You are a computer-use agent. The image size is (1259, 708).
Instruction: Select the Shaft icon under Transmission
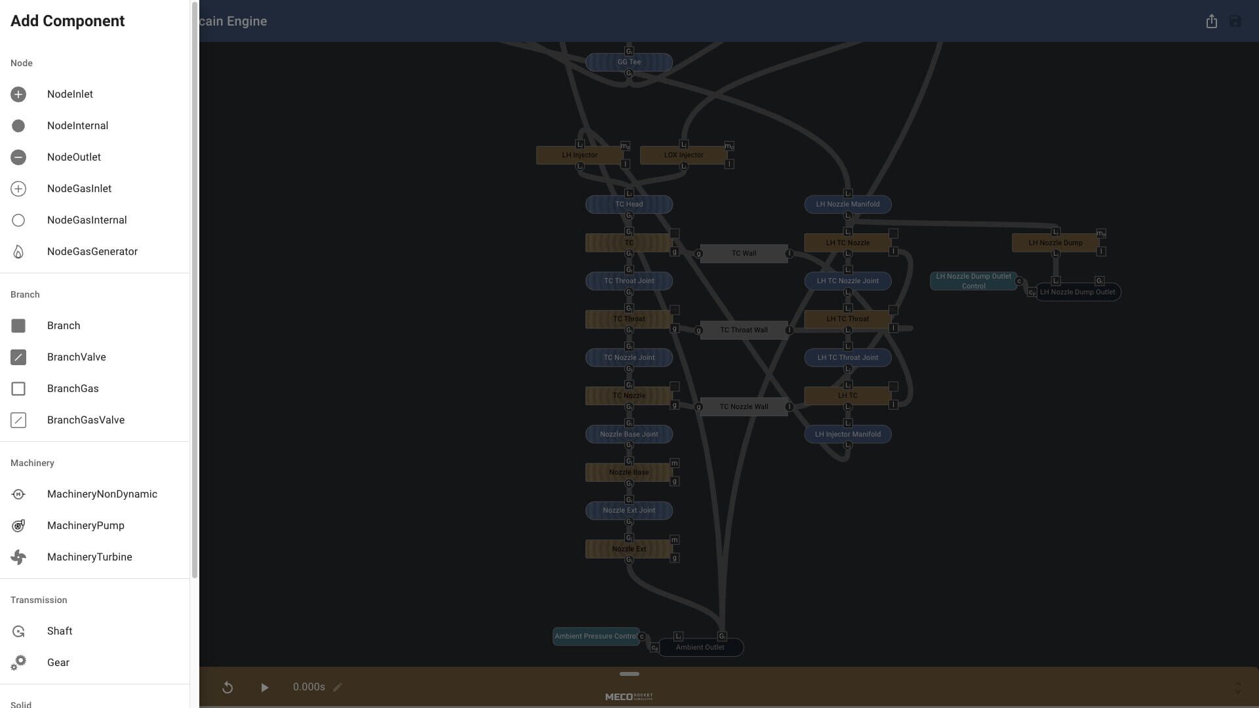(18, 631)
